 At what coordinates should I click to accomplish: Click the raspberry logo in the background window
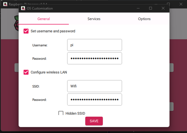[x=16, y=23]
